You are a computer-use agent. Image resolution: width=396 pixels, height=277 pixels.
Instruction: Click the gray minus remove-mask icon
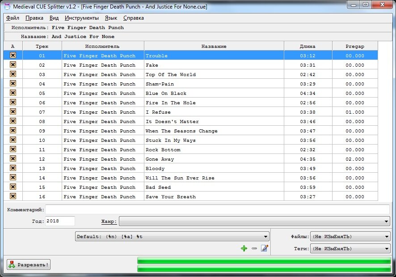(x=254, y=248)
